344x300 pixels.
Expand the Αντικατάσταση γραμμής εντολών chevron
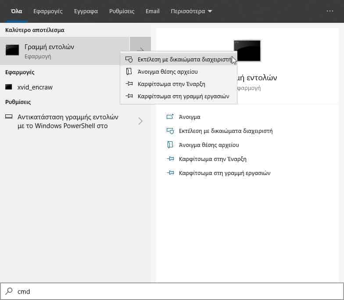140,121
